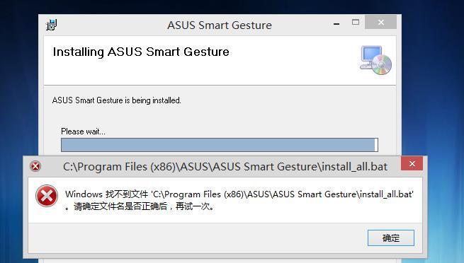Click the small red error icon in the dialog title
Screen dimensions: 464x263
(x=35, y=166)
